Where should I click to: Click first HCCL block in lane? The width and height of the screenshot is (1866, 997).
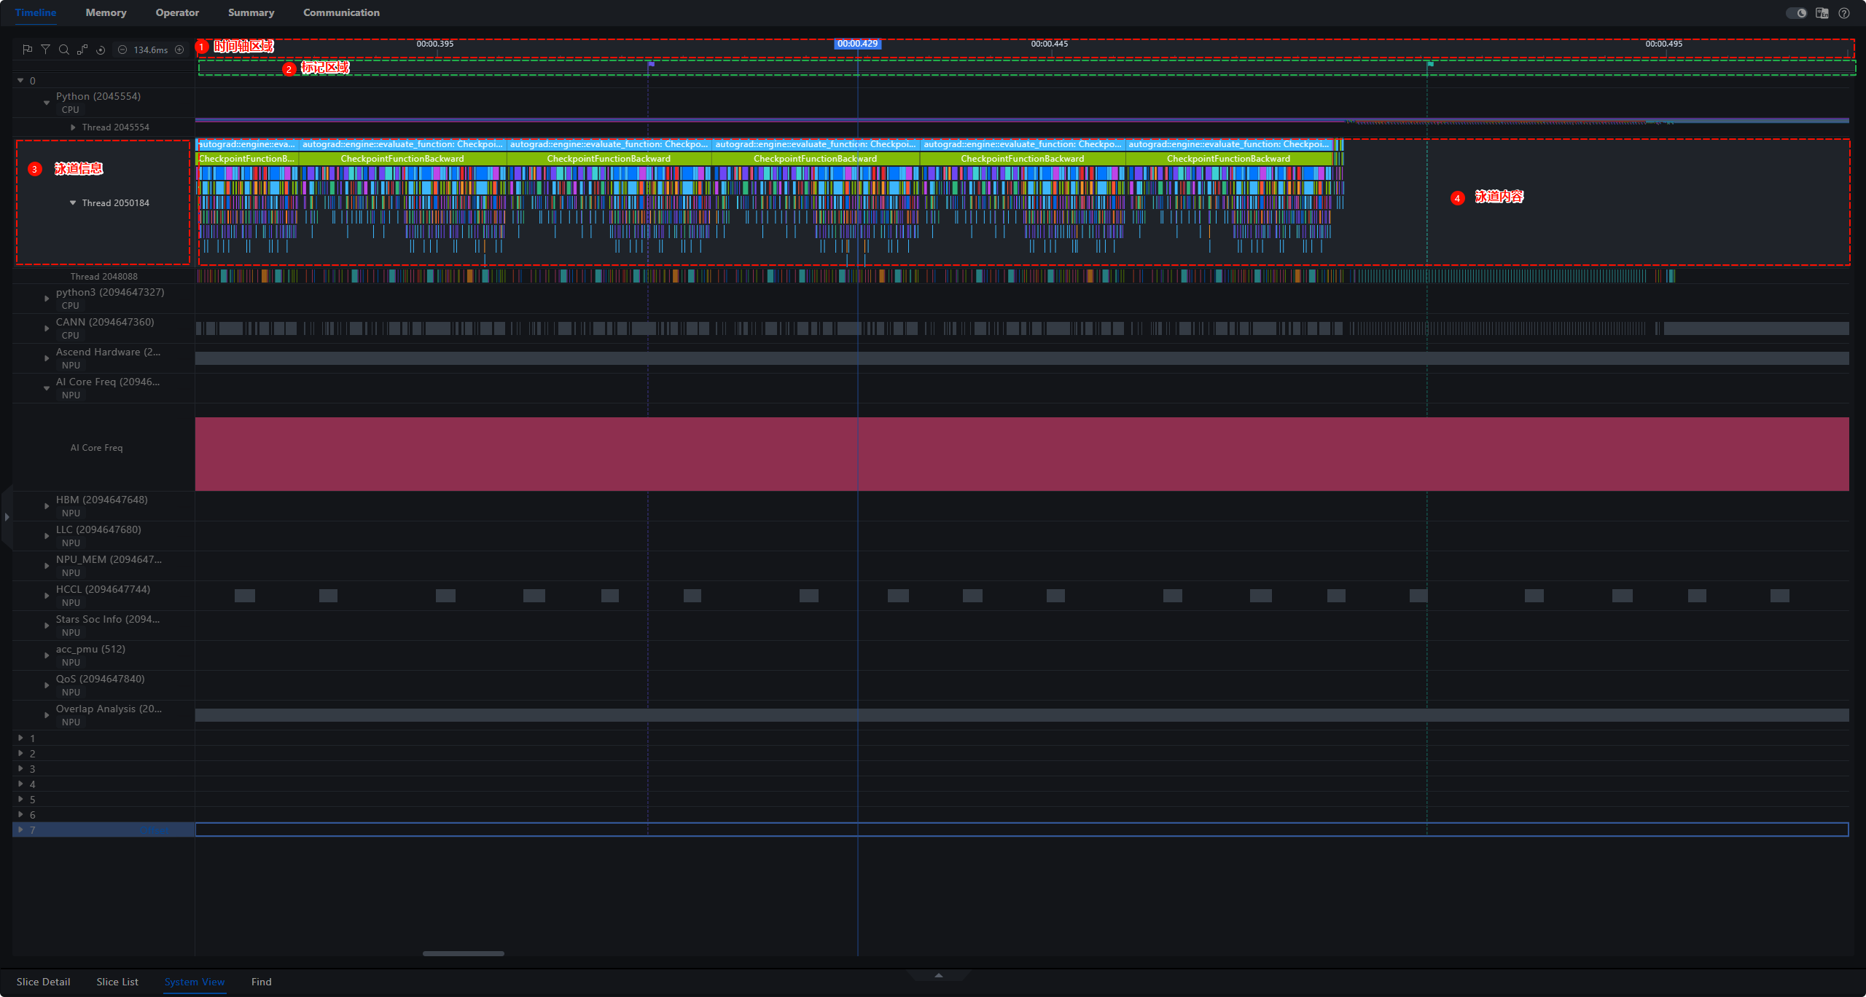point(245,596)
